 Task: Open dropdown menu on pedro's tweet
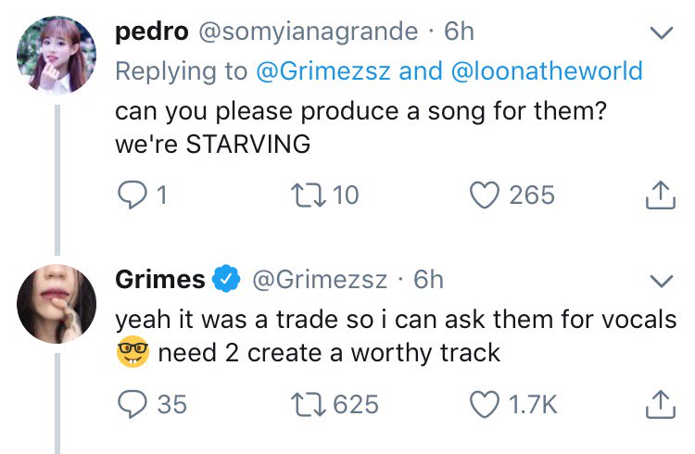660,34
